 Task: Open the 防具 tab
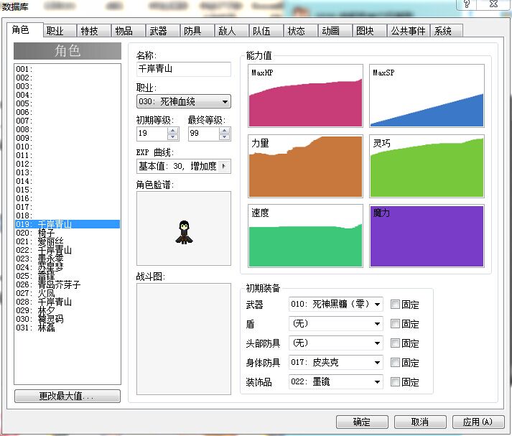197,31
